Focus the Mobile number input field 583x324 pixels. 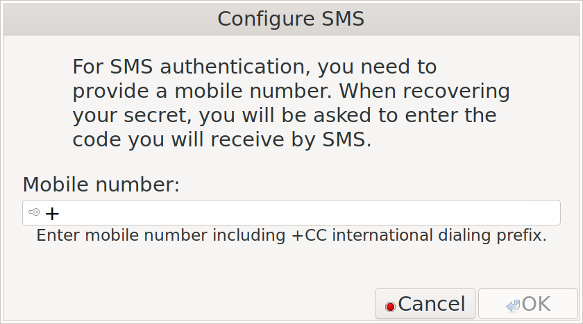click(x=291, y=213)
